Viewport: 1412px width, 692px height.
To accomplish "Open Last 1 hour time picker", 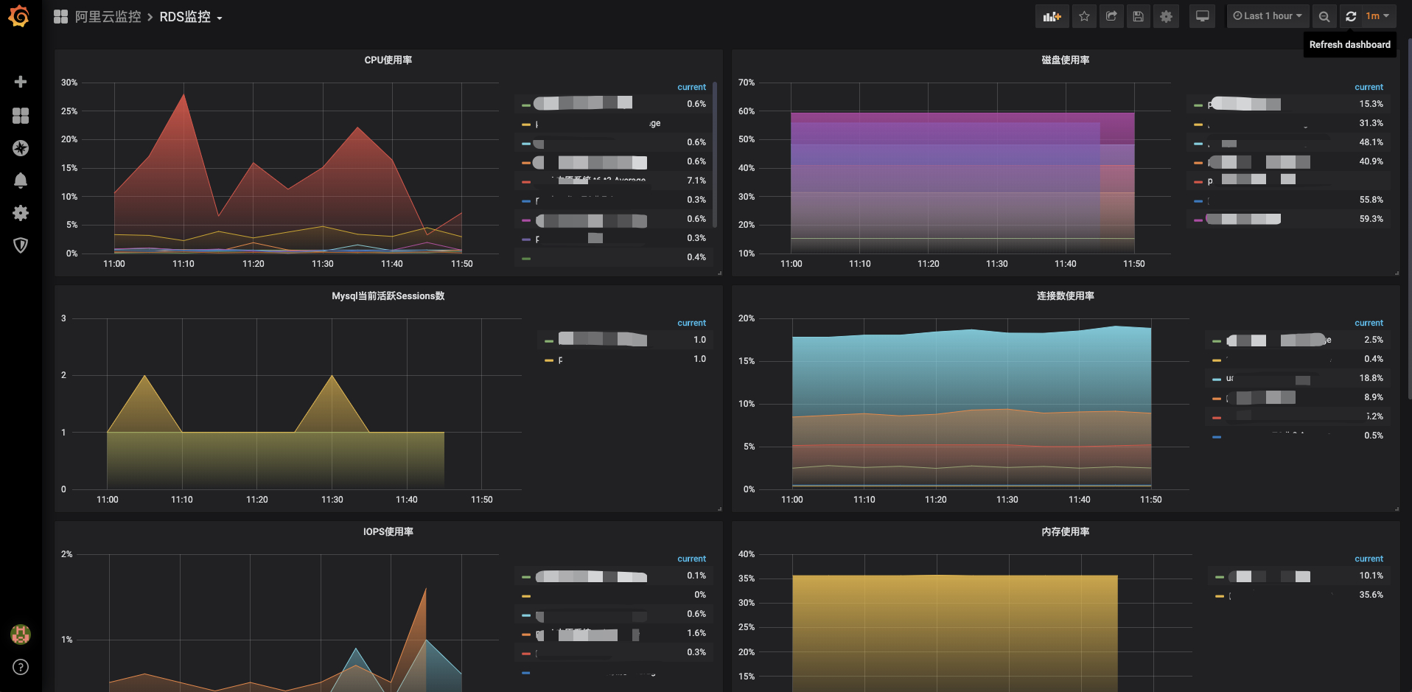I will click(x=1268, y=16).
